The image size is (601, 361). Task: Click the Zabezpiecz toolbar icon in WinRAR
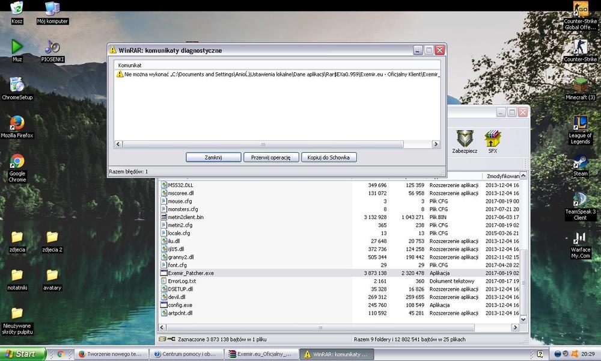point(465,141)
